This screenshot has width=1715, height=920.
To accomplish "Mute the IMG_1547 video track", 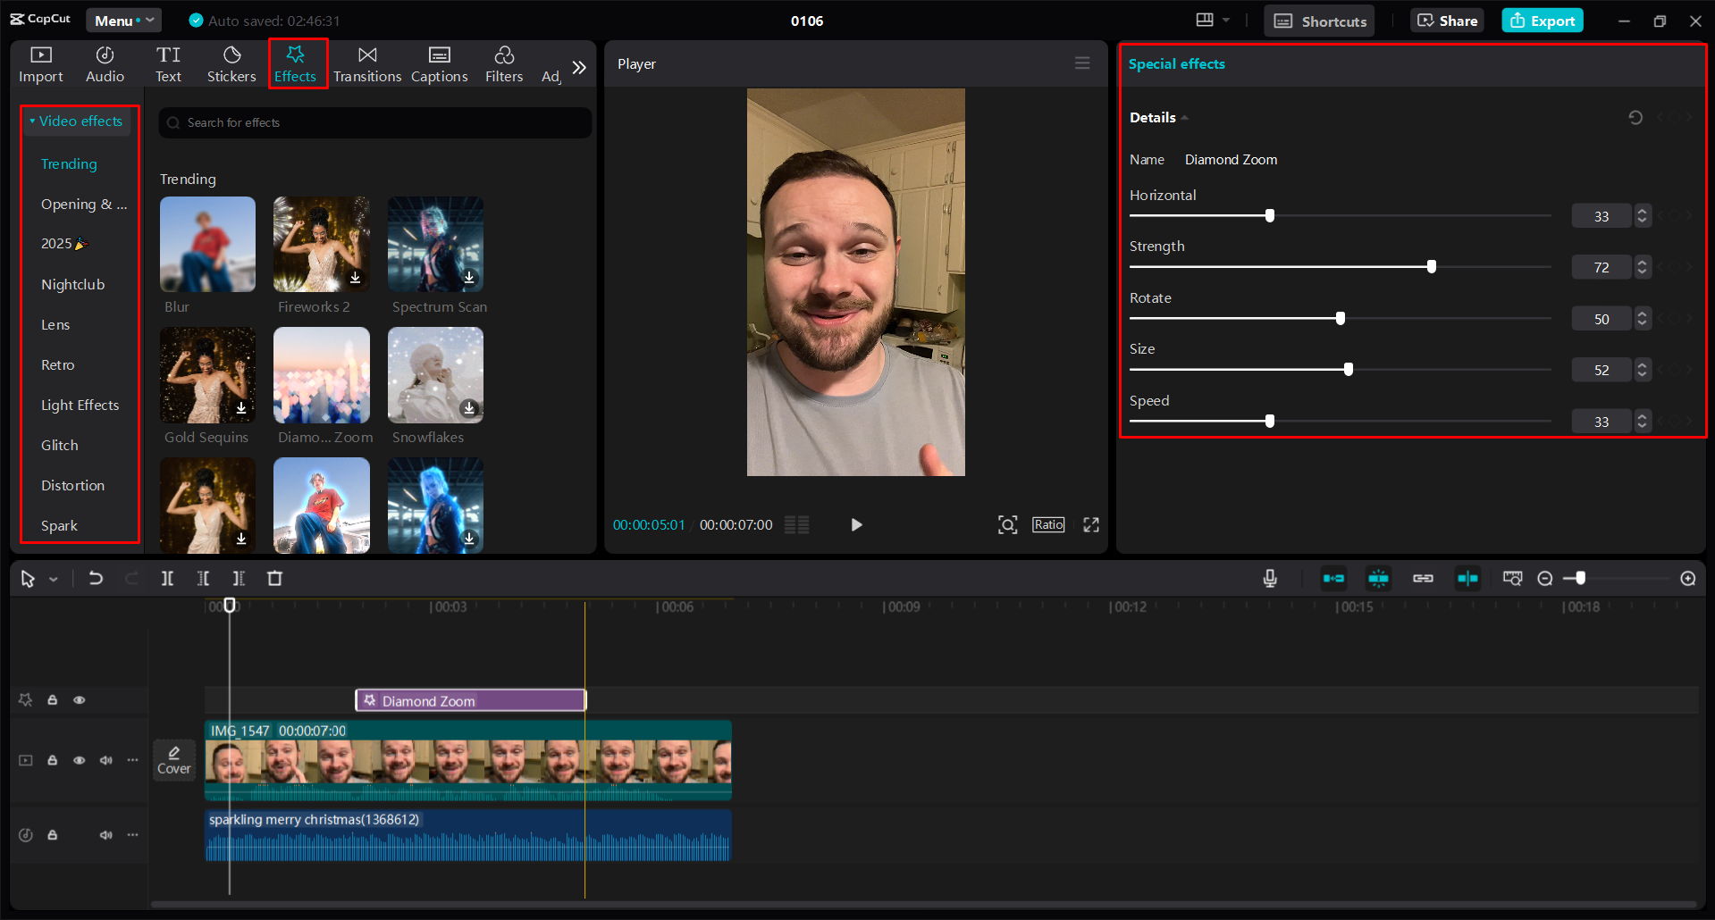I will pos(105,760).
